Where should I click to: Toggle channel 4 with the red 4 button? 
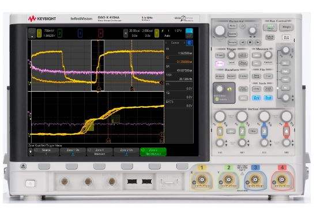[287, 131]
